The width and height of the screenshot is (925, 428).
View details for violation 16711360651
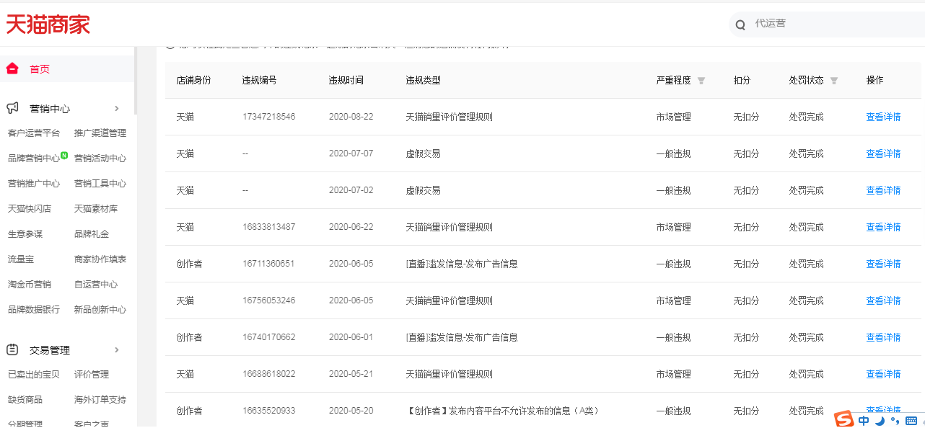click(883, 264)
